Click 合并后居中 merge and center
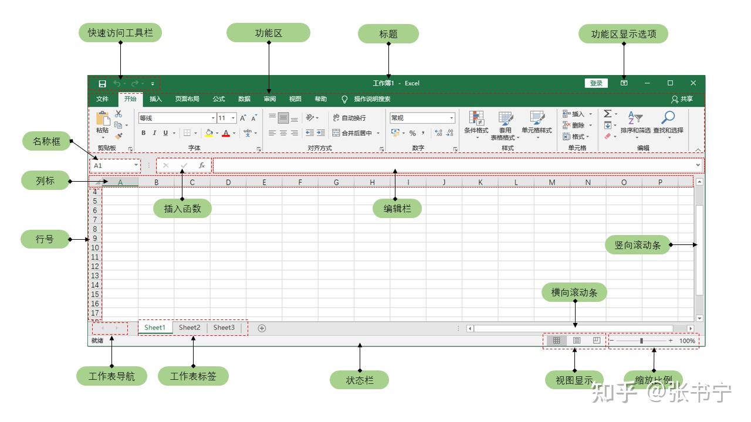The width and height of the screenshot is (751, 422). 353,133
